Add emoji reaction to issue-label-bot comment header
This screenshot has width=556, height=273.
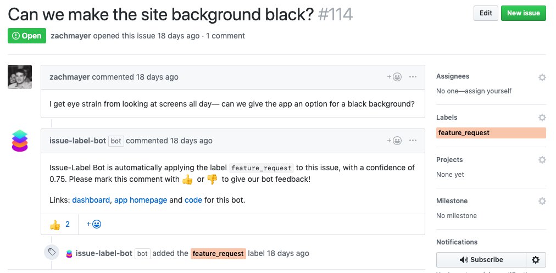394,141
